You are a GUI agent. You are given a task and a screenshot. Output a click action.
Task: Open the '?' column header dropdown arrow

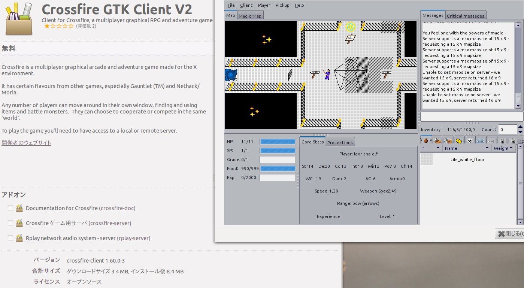tap(438, 148)
